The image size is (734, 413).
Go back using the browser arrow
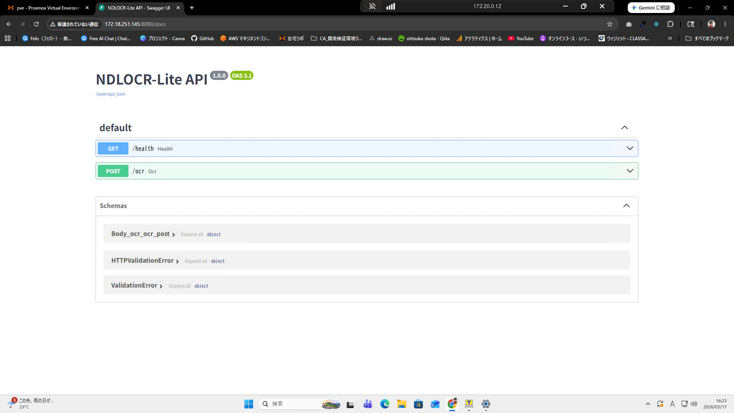(x=9, y=24)
